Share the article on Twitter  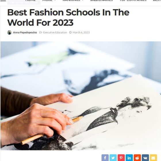coord(113,158)
